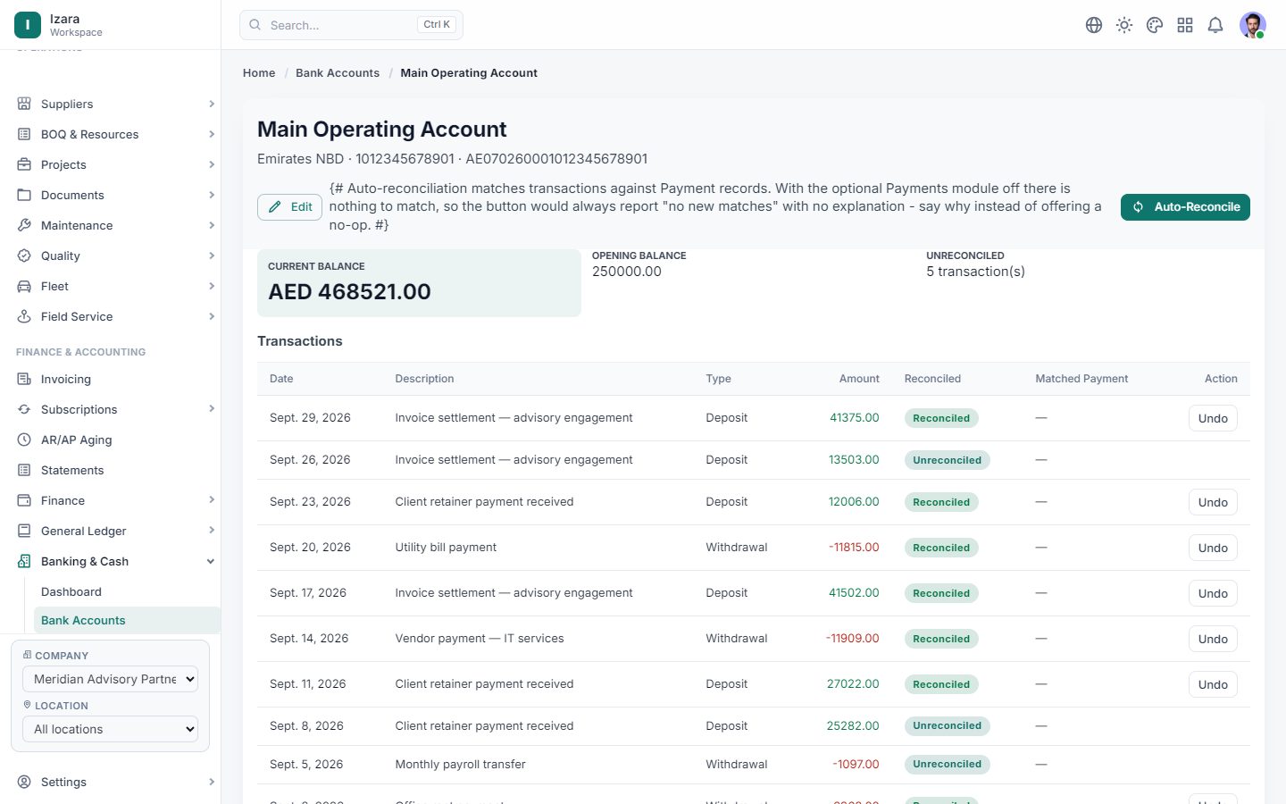Screen dimensions: 1286x804
Task: Open the All locations dropdown
Action: (x=110, y=729)
